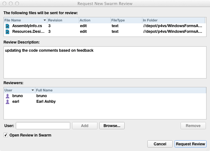This screenshot has width=210, height=151.
Task: Click the edit action of AssemblyInfo.cs
Action: (x=83, y=26)
